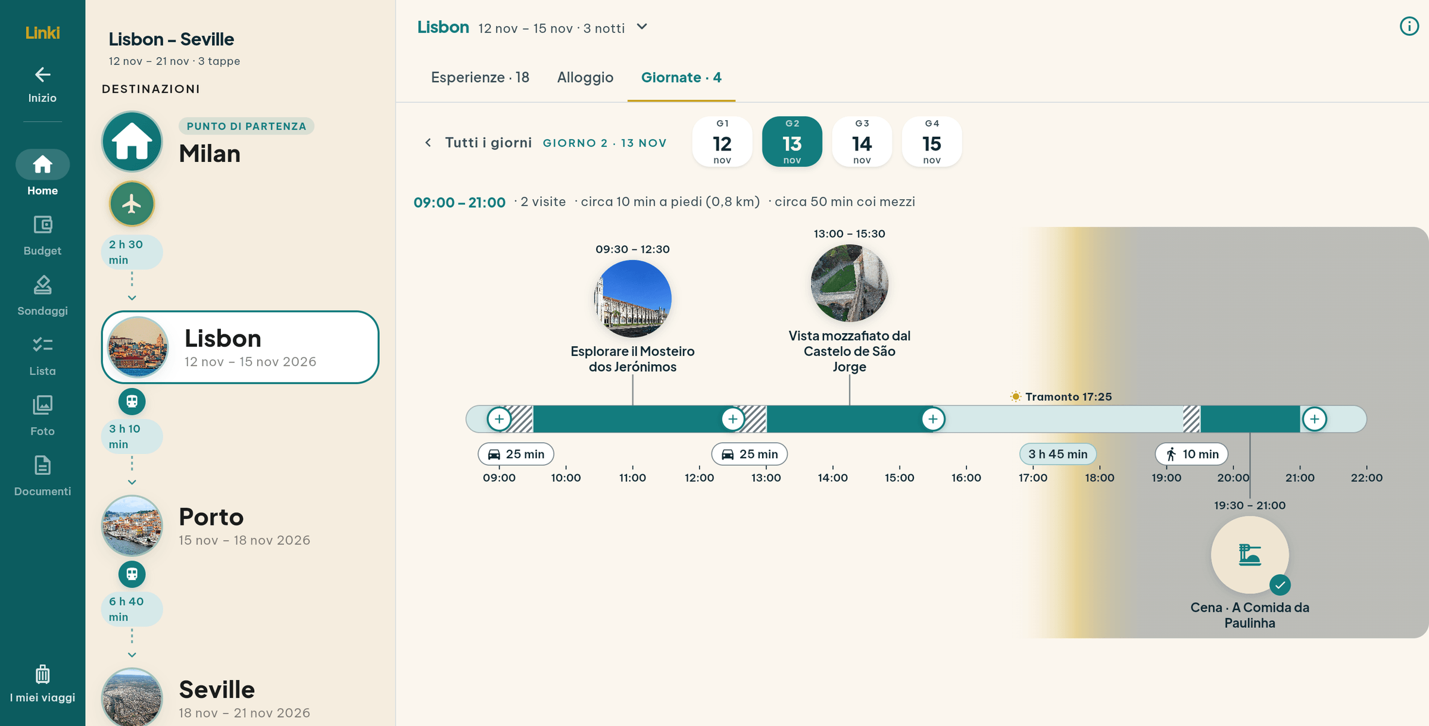
Task: Click Lisbon heading in top bar
Action: (442, 27)
